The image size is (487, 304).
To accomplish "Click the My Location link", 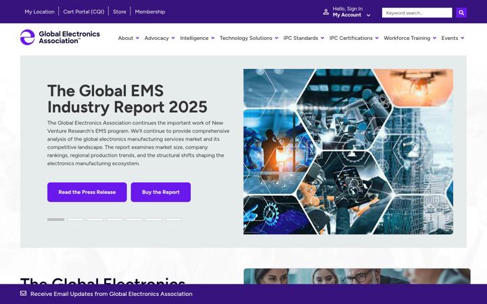I will (x=39, y=11).
